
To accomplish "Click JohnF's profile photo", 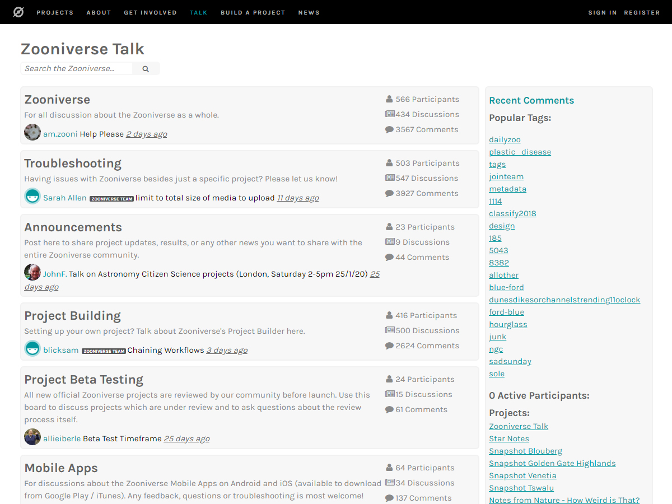I will (32, 273).
